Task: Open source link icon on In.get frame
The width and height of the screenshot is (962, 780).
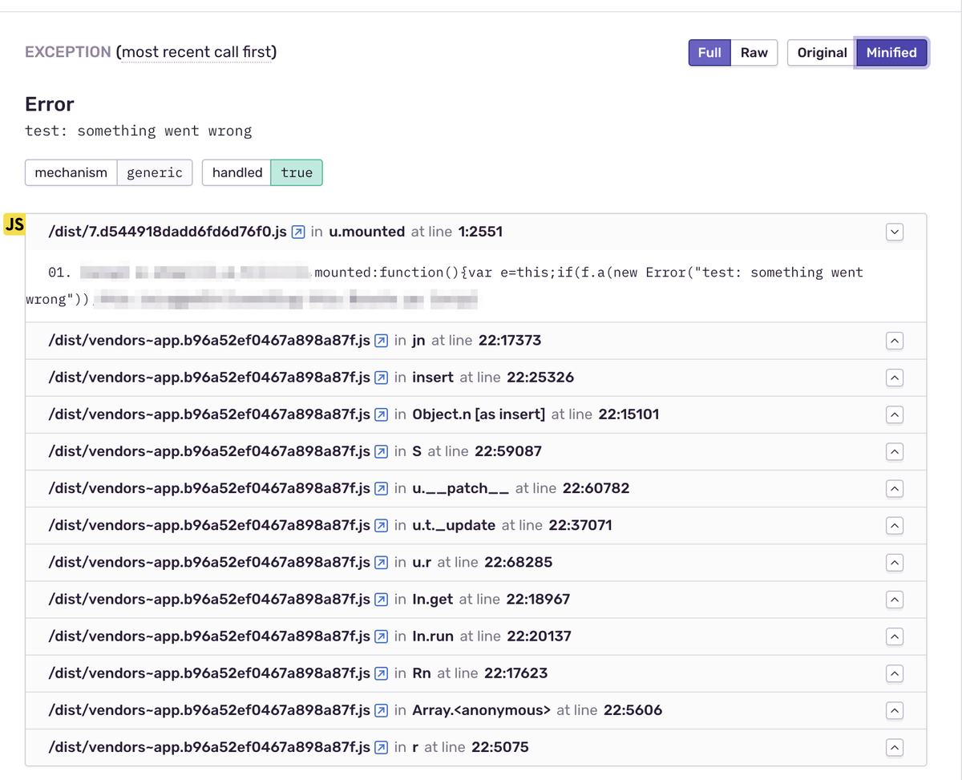Action: 382,600
